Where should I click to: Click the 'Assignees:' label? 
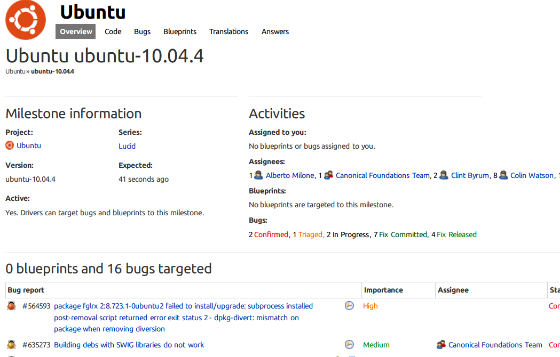pyautogui.click(x=267, y=161)
